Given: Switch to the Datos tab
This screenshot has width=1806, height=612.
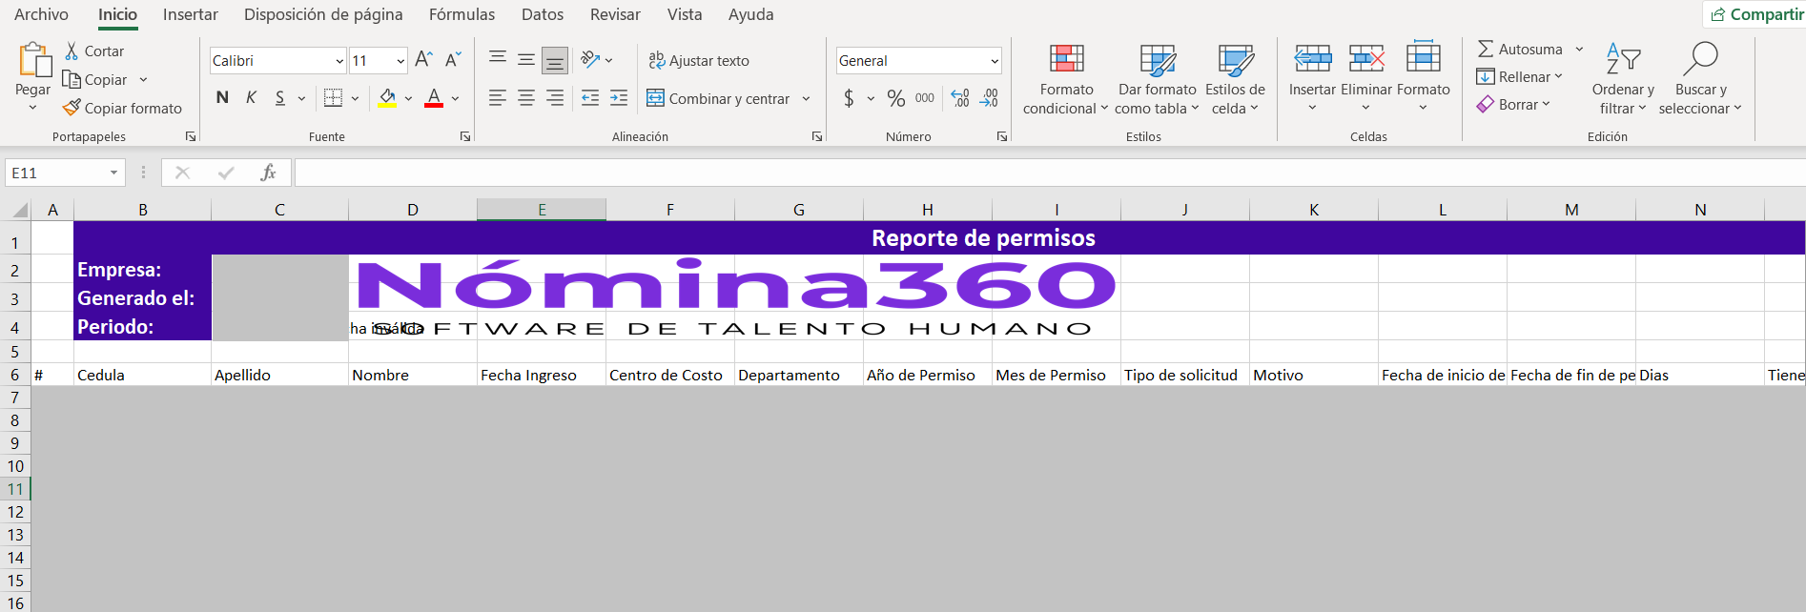Looking at the screenshot, I should [x=543, y=14].
